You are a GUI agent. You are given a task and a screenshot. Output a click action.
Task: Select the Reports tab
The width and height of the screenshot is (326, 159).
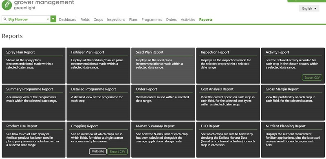[x=206, y=19]
